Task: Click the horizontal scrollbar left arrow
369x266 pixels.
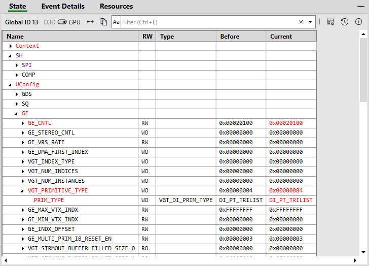Action: pyautogui.click(x=6, y=260)
